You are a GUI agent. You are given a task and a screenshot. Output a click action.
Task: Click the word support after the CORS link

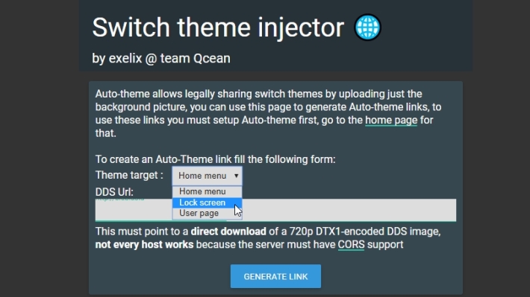click(385, 244)
